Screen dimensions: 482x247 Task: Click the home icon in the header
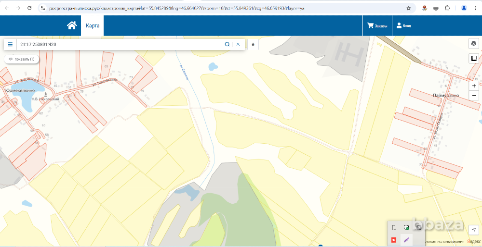point(72,26)
